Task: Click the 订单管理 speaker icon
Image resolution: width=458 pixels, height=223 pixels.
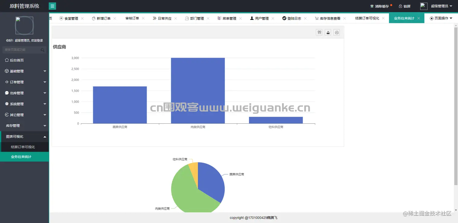Action: click(7, 82)
